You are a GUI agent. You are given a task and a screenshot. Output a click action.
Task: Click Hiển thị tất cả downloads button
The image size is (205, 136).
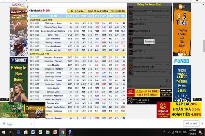(191, 123)
